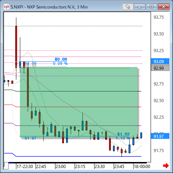Click the gray 92.99 price label

point(160,68)
